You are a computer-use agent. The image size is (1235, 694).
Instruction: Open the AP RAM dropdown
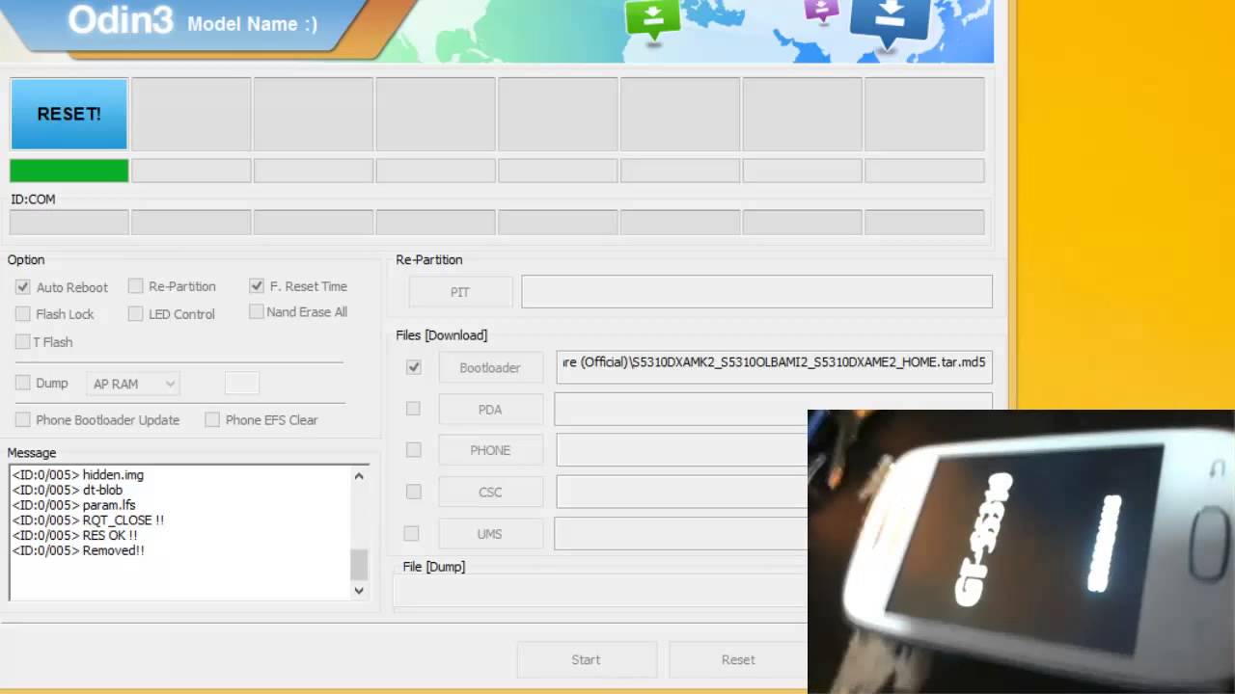click(133, 384)
